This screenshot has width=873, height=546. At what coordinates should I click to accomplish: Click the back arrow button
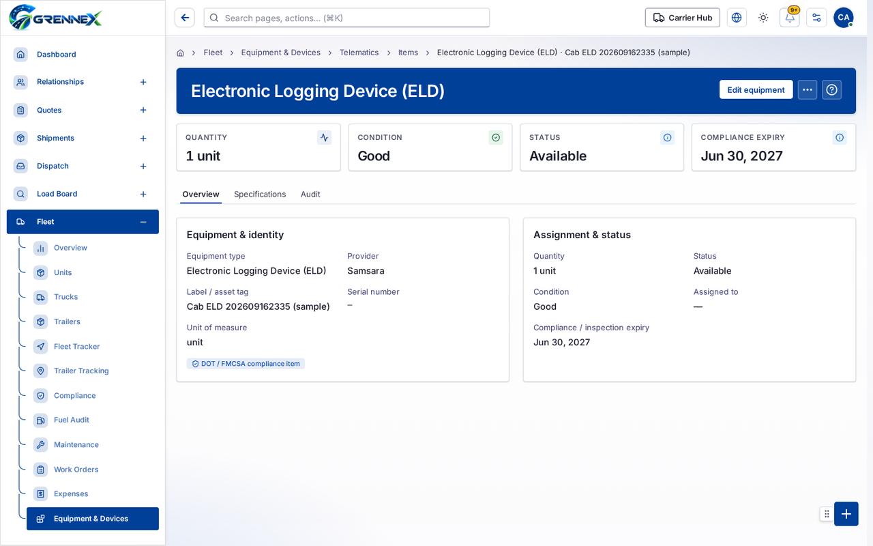(x=185, y=18)
